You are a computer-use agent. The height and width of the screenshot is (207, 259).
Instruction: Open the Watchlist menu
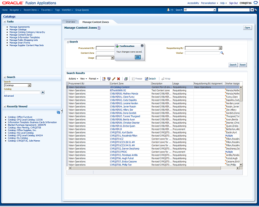[67, 10]
